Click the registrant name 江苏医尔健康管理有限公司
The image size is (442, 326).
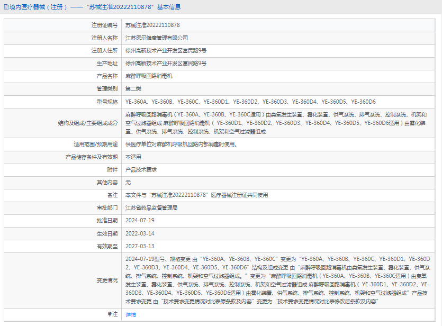click(157, 38)
